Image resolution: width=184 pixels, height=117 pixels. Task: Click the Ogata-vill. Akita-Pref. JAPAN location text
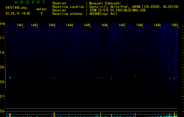point(134,7)
